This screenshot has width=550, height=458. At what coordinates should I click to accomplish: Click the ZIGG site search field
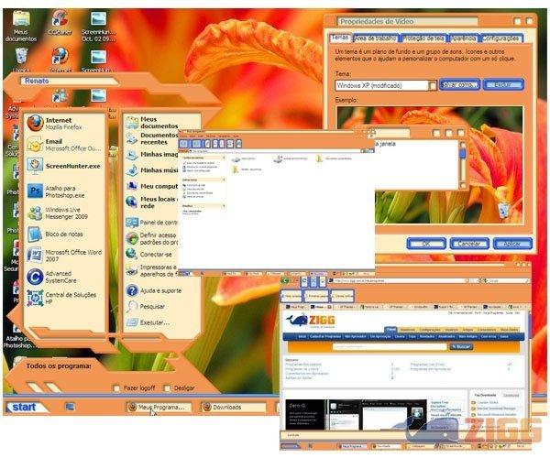click(x=390, y=346)
